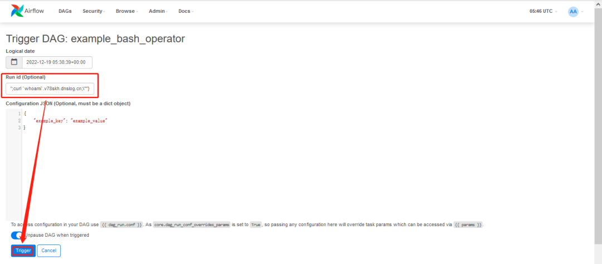602x264 pixels.
Task: Open the 05:46 UTC timezone dropdown
Action: (543, 11)
